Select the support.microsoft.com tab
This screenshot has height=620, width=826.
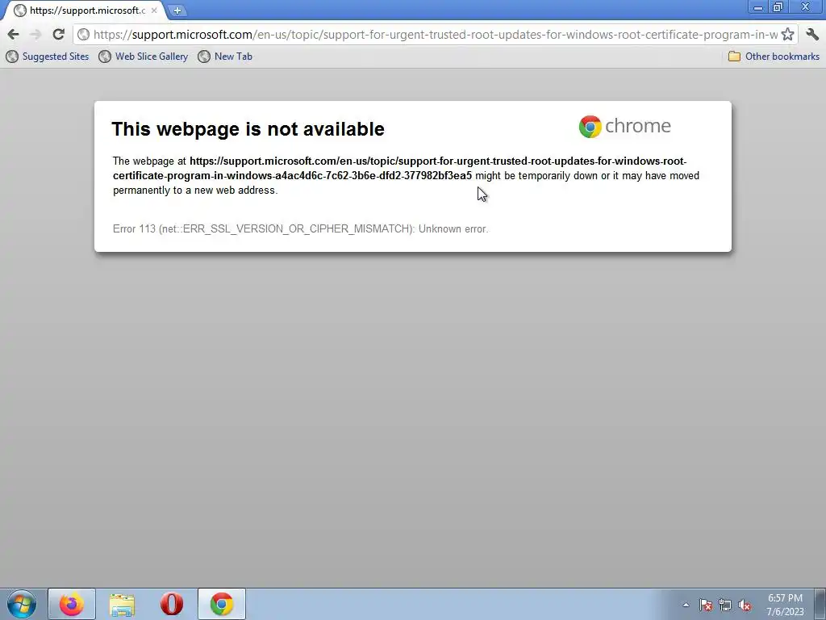(x=84, y=10)
